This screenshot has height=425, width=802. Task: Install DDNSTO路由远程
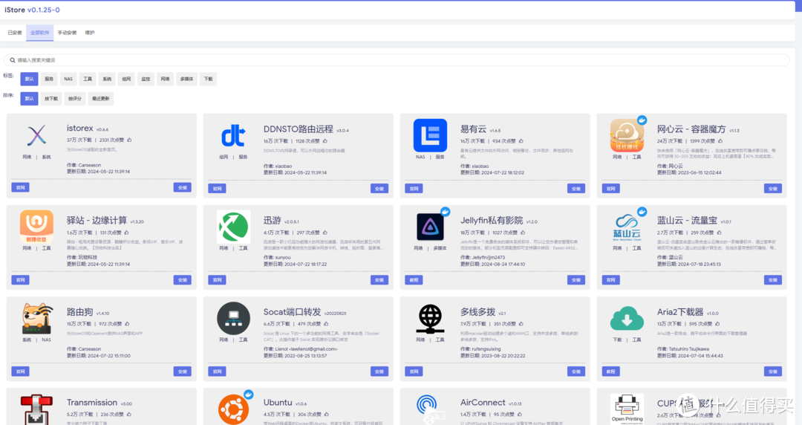pyautogui.click(x=379, y=189)
